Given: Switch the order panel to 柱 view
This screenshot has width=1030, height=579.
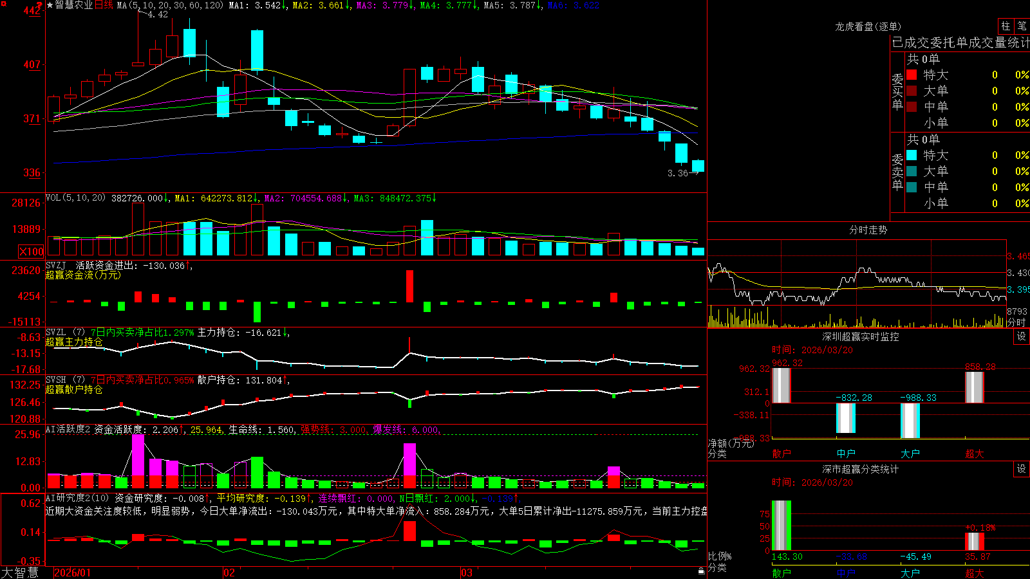Looking at the screenshot, I should click(x=1006, y=26).
